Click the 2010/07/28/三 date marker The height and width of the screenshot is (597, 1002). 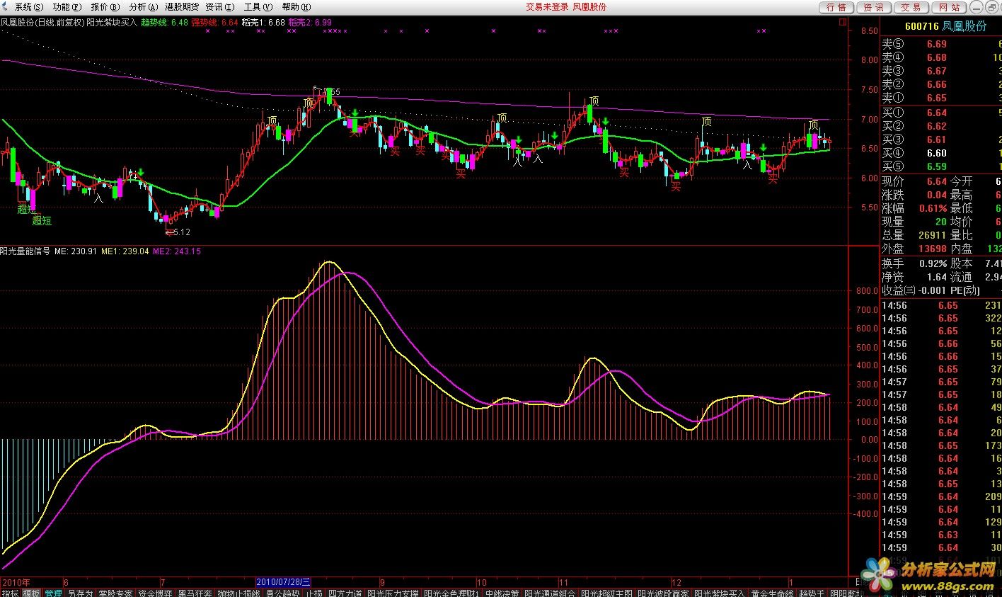point(284,581)
